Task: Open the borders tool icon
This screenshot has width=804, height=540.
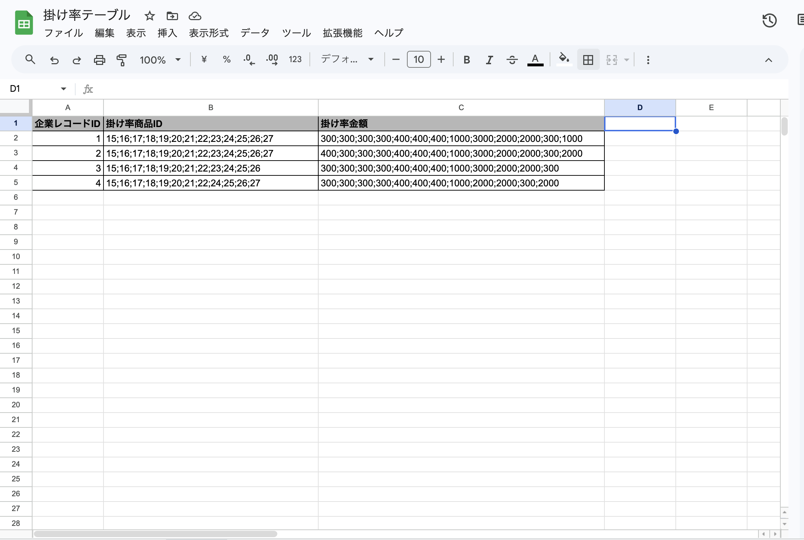Action: pos(588,60)
